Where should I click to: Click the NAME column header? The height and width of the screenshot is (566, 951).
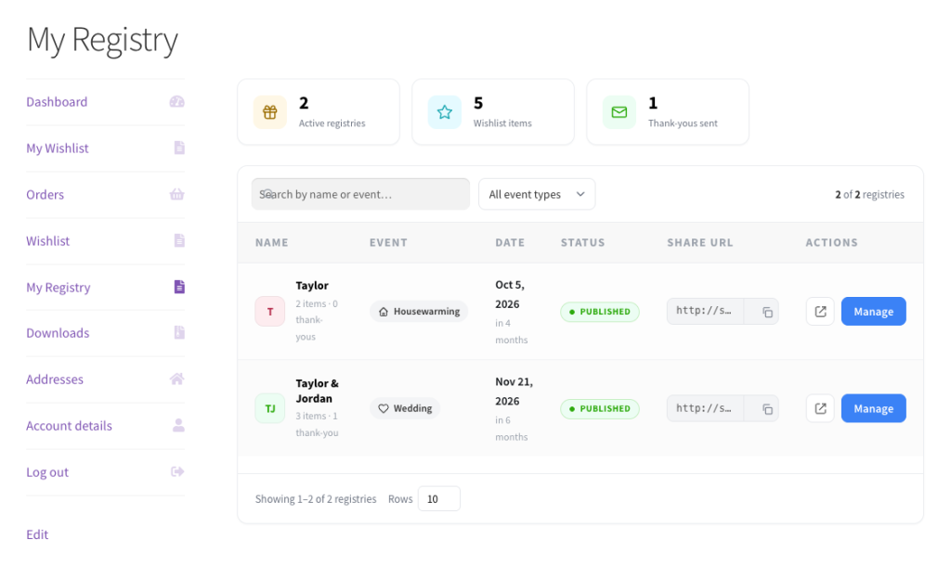(272, 242)
